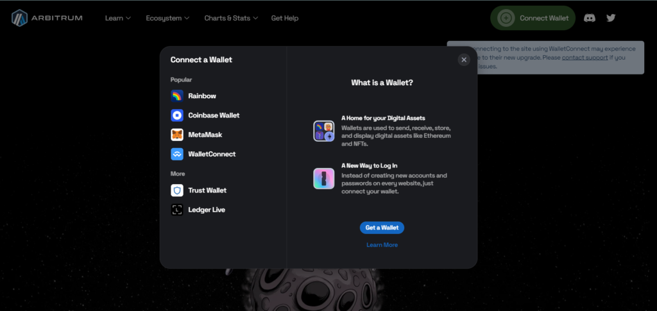The width and height of the screenshot is (657, 311).
Task: Select Rainbow wallet label
Action: coord(202,96)
